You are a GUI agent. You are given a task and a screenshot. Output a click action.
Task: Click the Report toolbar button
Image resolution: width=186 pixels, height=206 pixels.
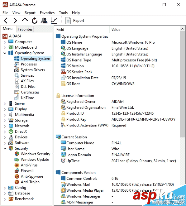(74, 21)
